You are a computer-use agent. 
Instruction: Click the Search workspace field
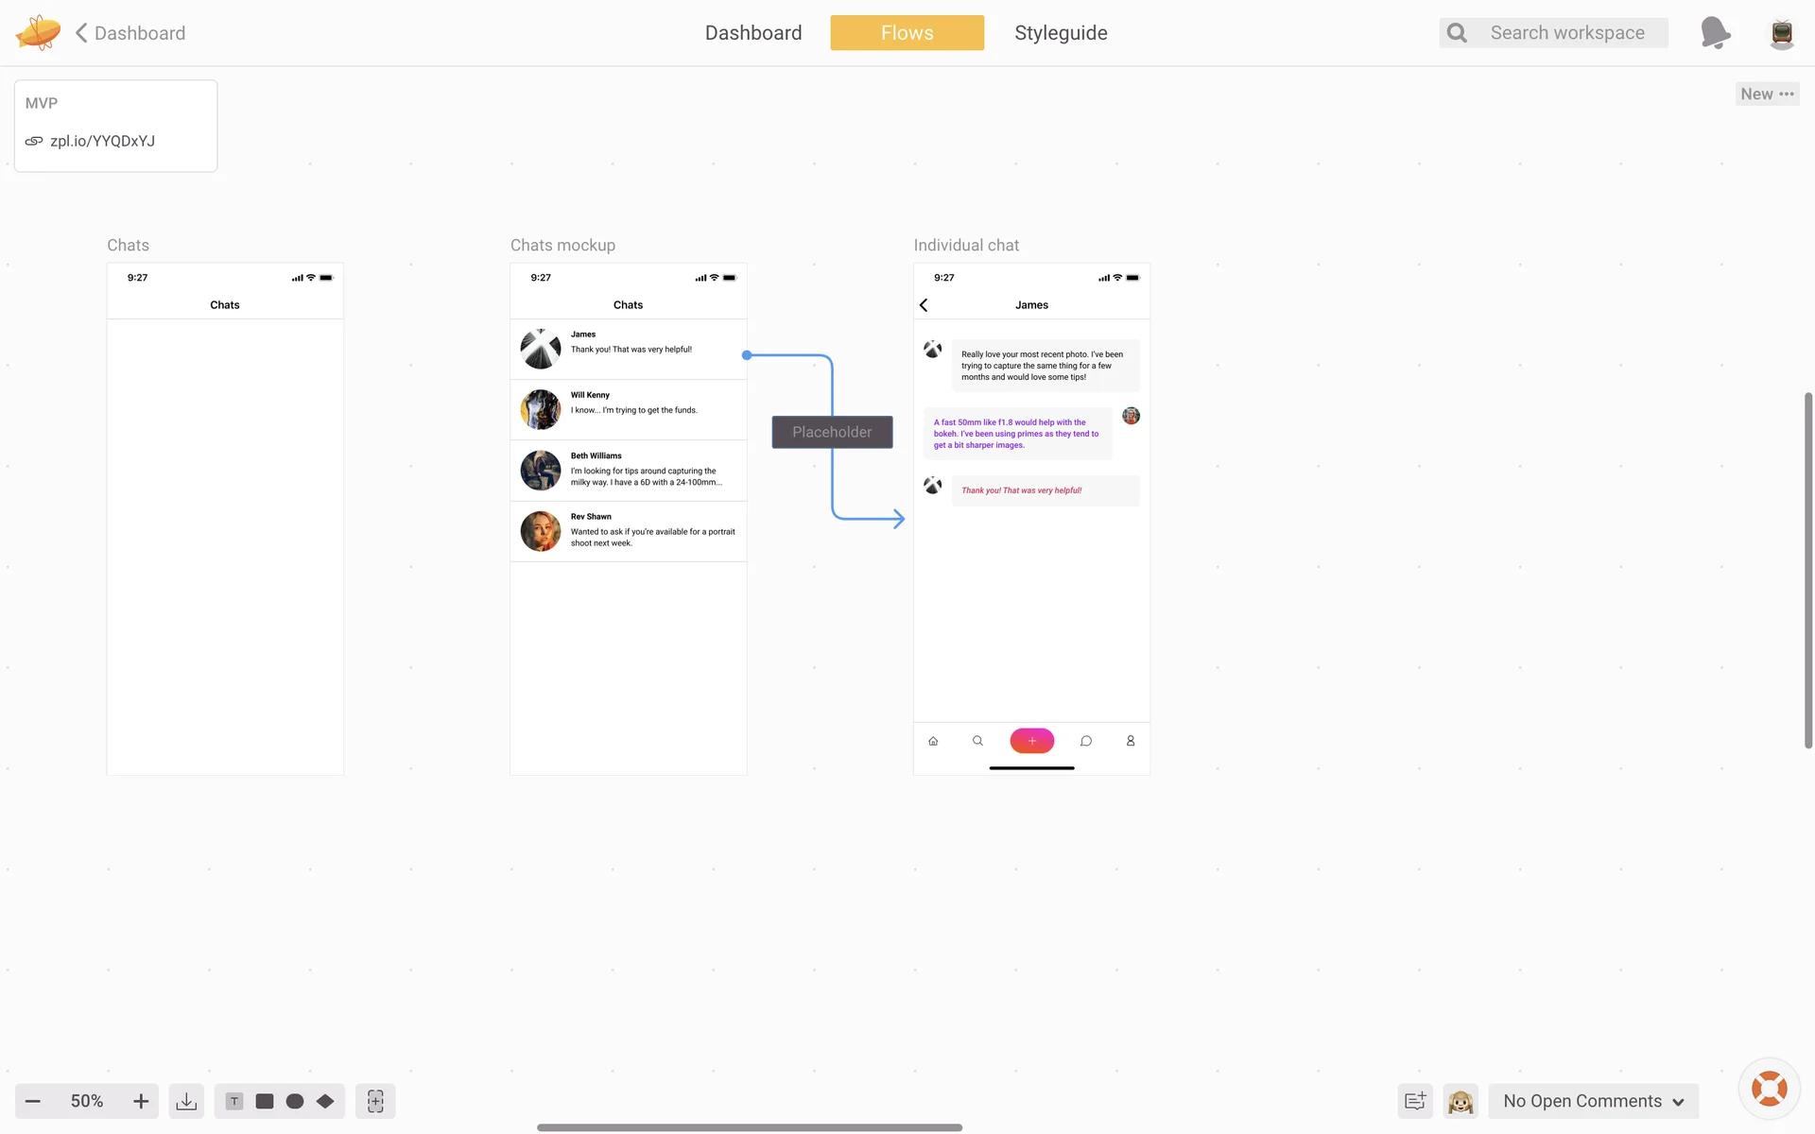pos(1566,33)
